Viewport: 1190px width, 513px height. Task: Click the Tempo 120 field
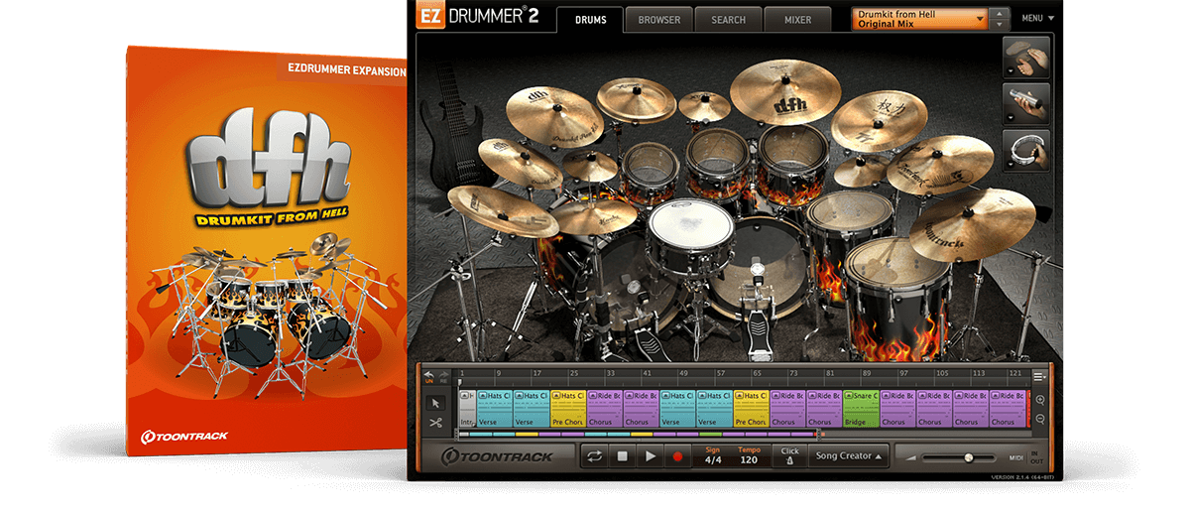pyautogui.click(x=749, y=455)
